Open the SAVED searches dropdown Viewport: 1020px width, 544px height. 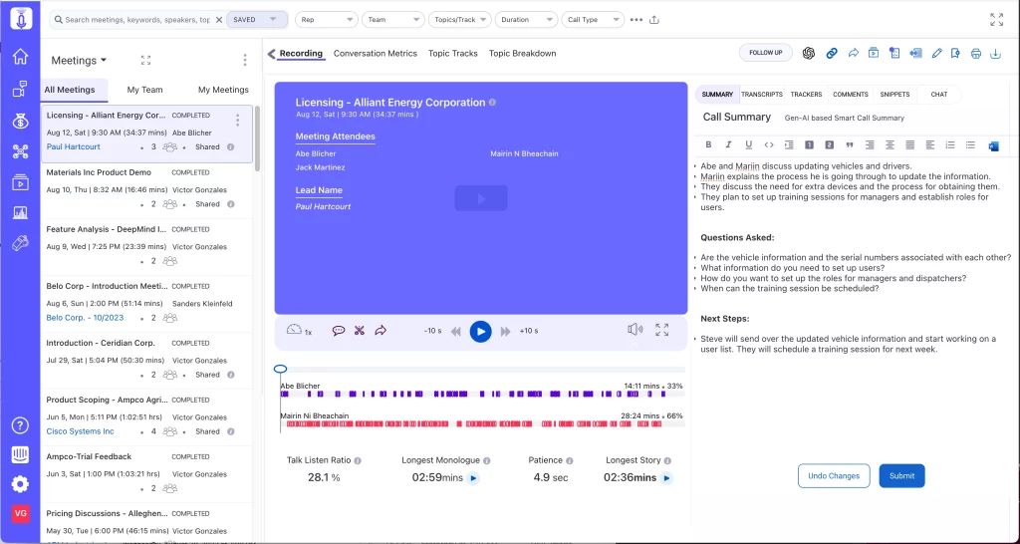257,20
